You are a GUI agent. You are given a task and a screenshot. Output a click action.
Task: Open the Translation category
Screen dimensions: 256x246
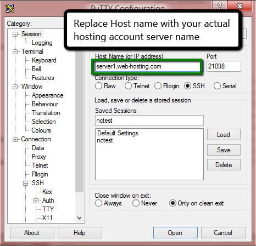[46, 113]
